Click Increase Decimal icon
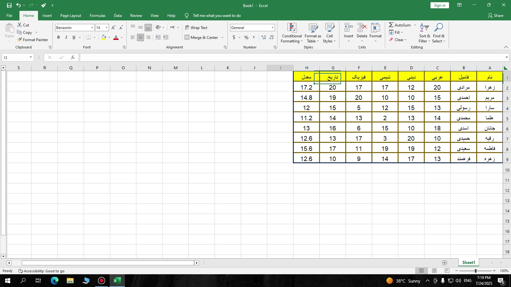Viewport: 511px width, 287px height. click(x=264, y=37)
